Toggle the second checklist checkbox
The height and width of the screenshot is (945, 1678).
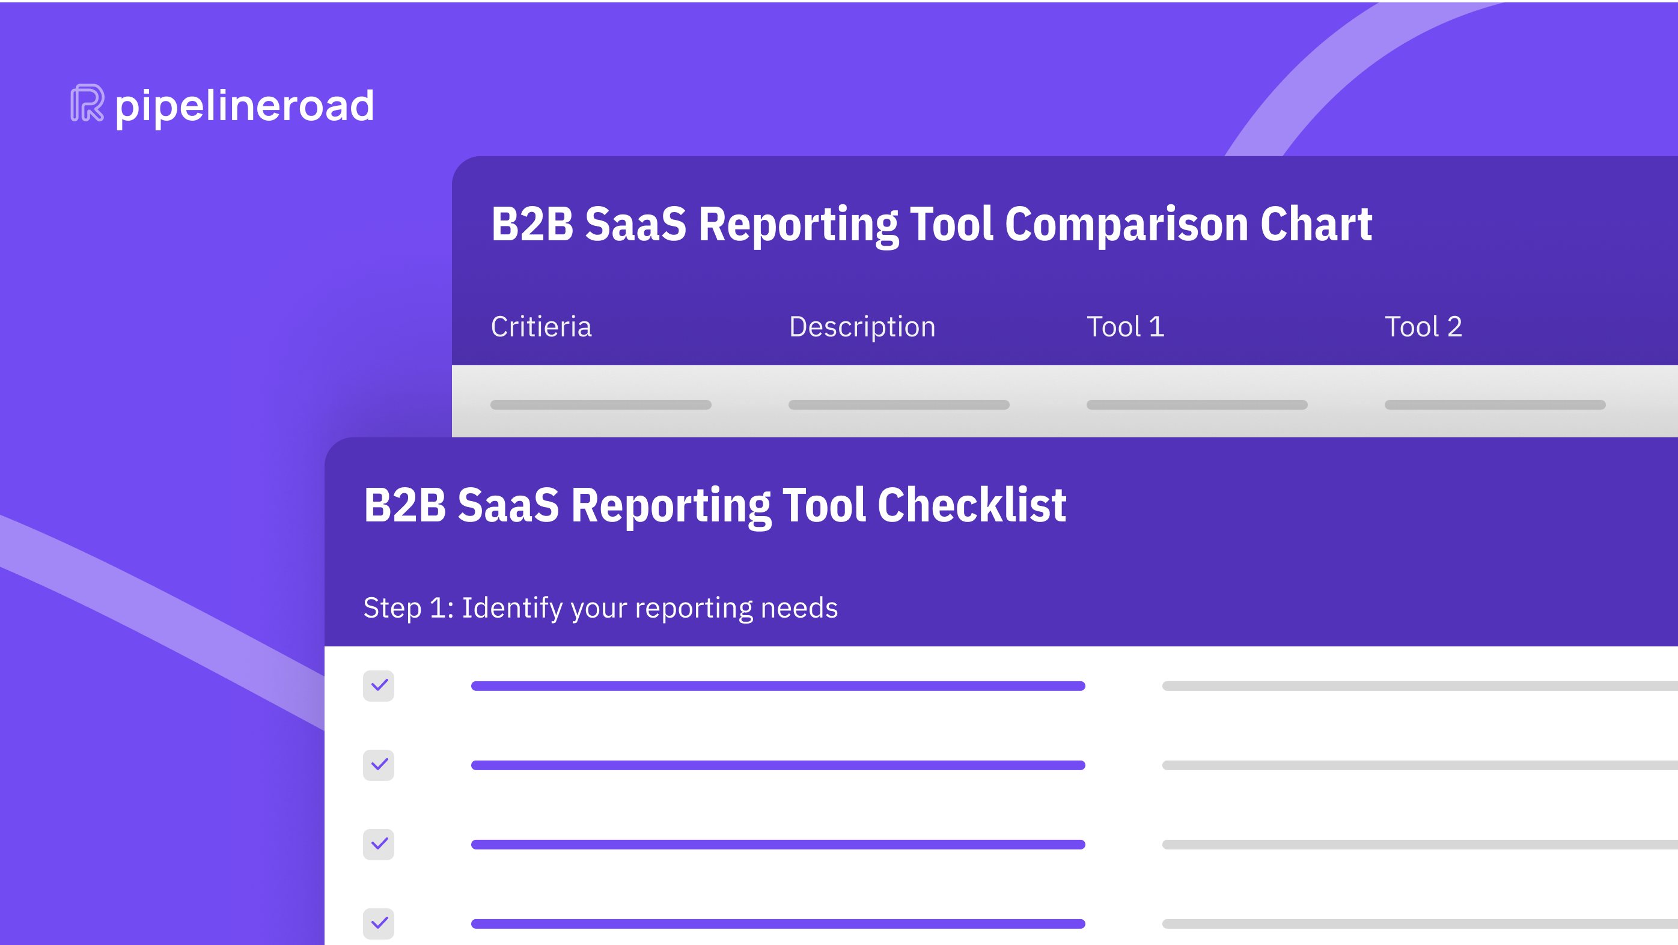(x=379, y=765)
